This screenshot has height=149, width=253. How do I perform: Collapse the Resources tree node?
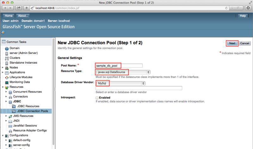3,87
